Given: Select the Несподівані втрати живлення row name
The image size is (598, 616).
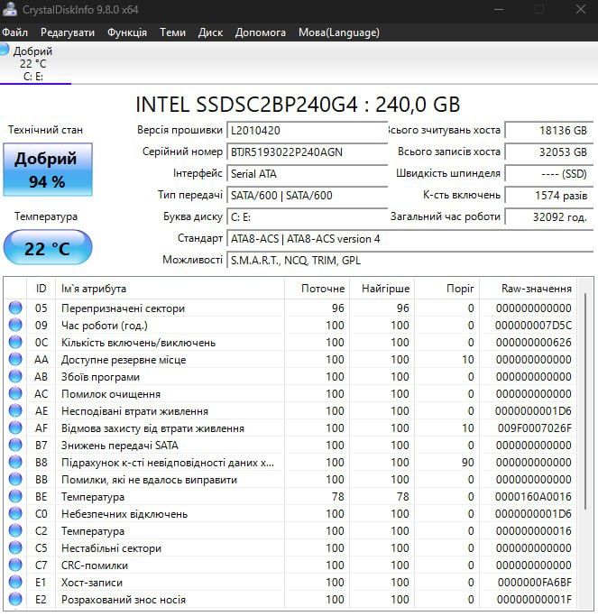Looking at the screenshot, I should pos(134,411).
